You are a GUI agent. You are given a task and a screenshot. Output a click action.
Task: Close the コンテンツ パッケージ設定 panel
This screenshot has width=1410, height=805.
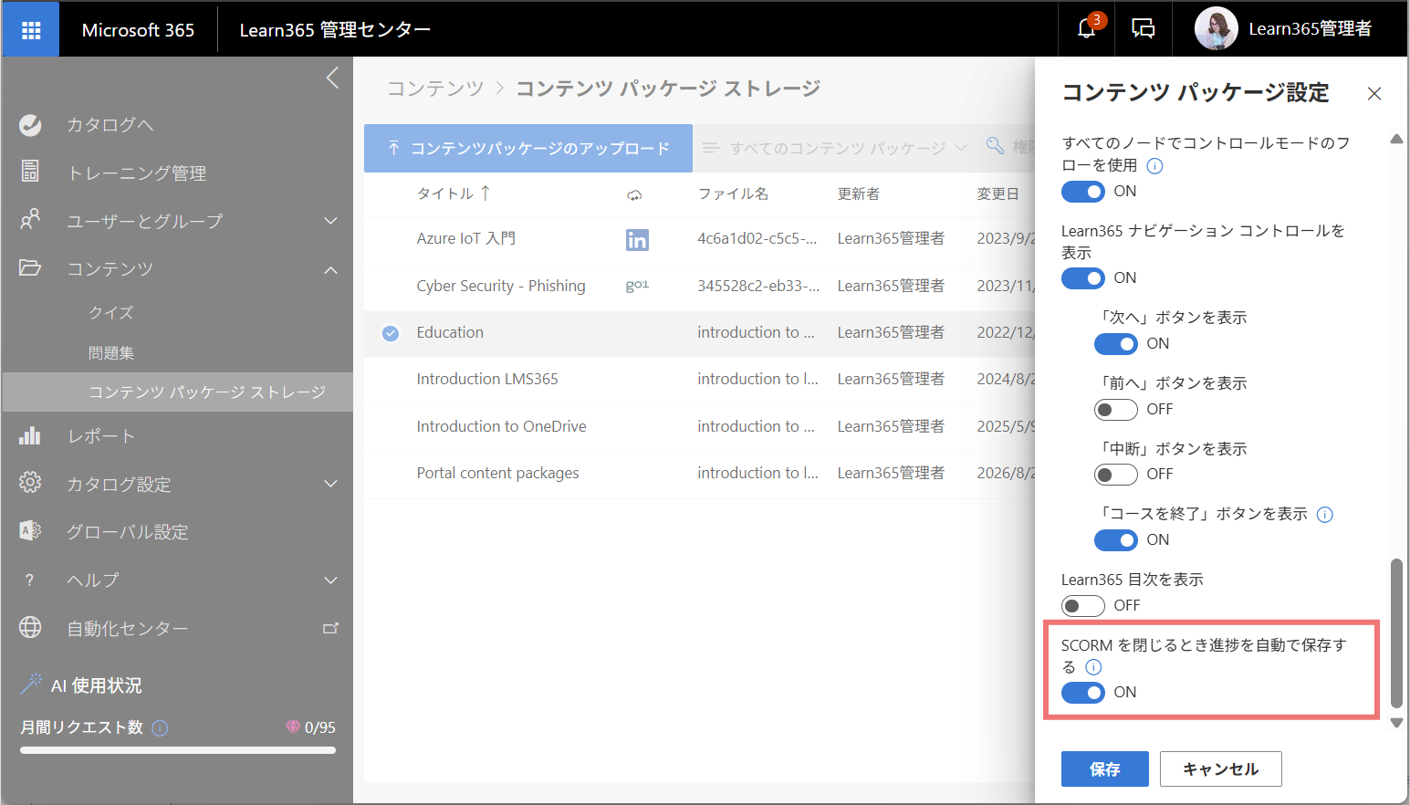(1374, 93)
